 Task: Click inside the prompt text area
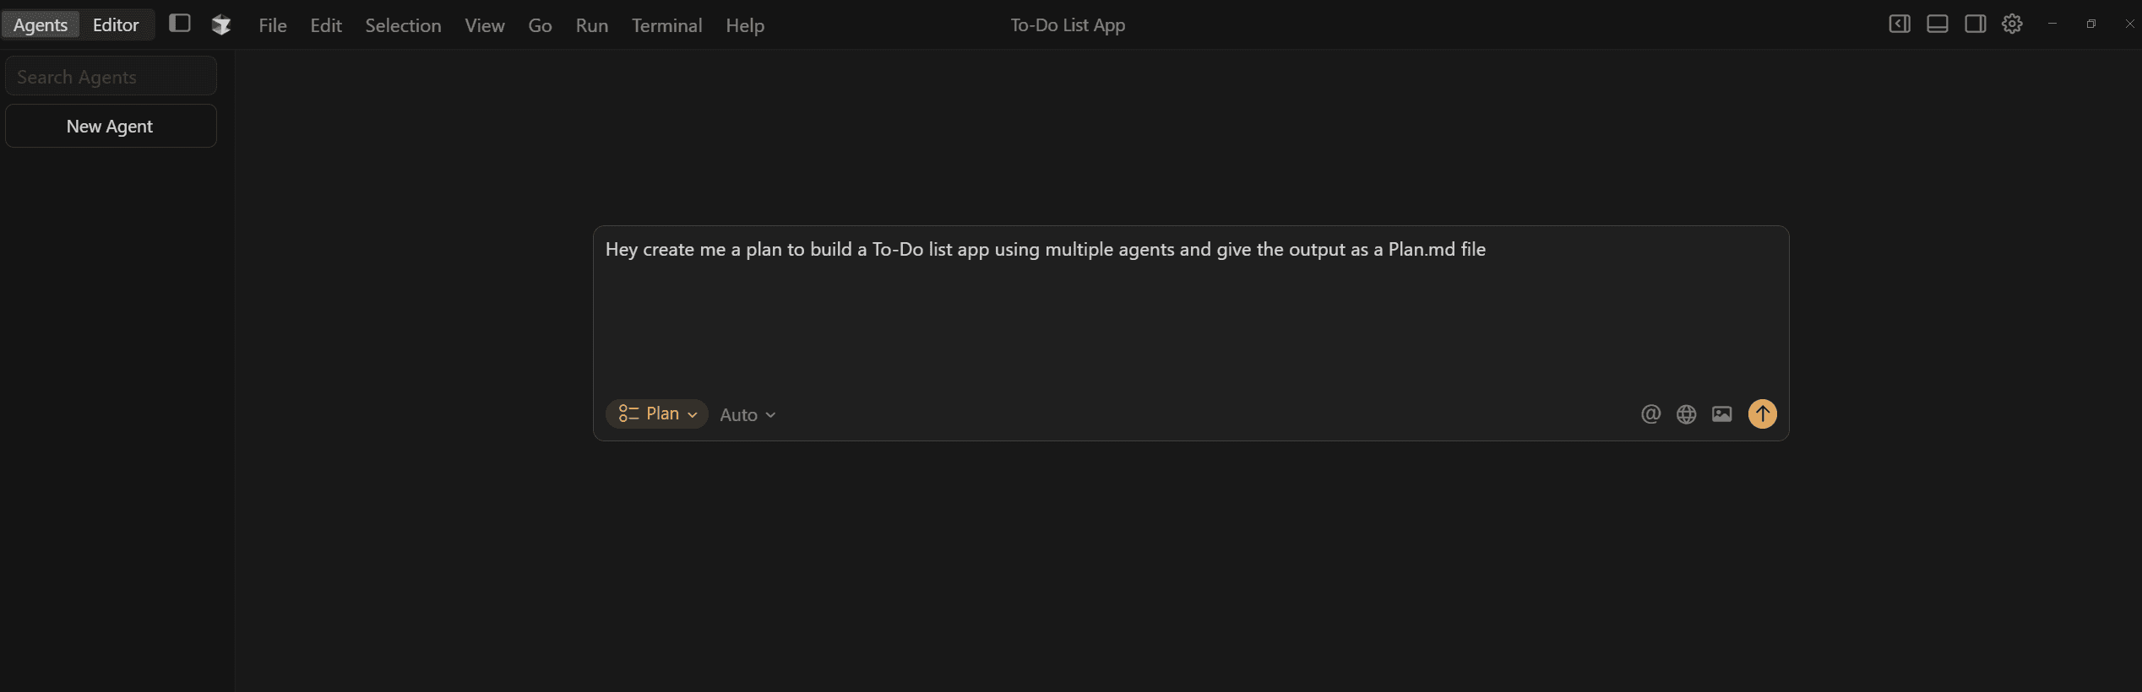pyautogui.click(x=1189, y=312)
